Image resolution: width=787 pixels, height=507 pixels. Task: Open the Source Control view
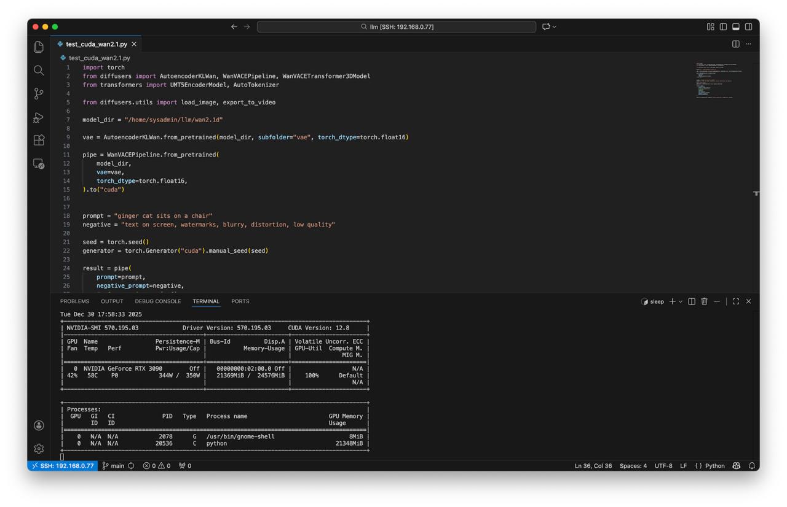click(x=39, y=93)
